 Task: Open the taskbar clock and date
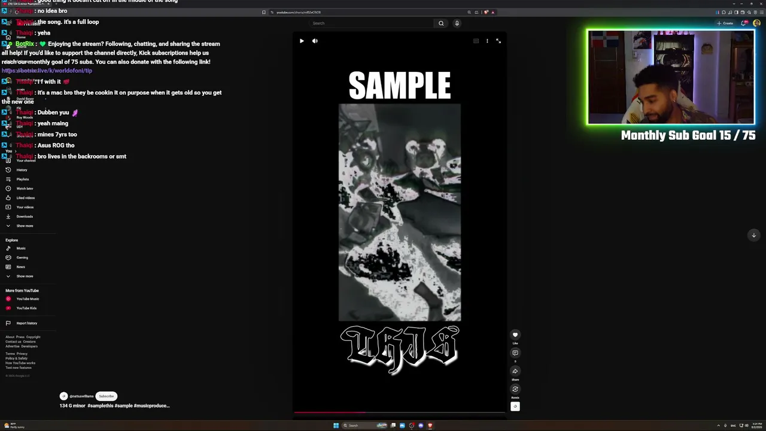tap(758, 426)
